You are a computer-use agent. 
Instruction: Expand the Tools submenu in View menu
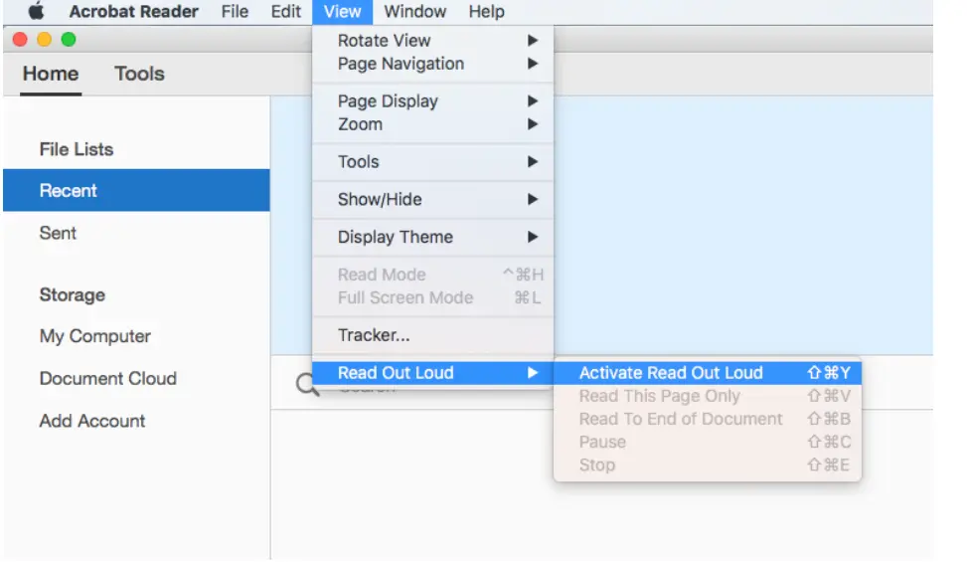(x=433, y=161)
